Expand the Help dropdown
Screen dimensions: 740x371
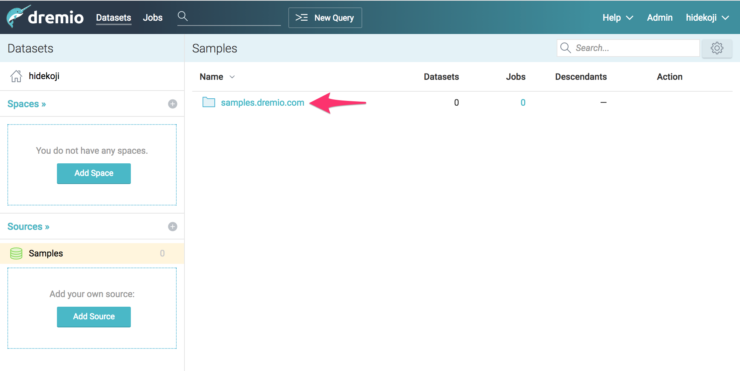pos(617,17)
